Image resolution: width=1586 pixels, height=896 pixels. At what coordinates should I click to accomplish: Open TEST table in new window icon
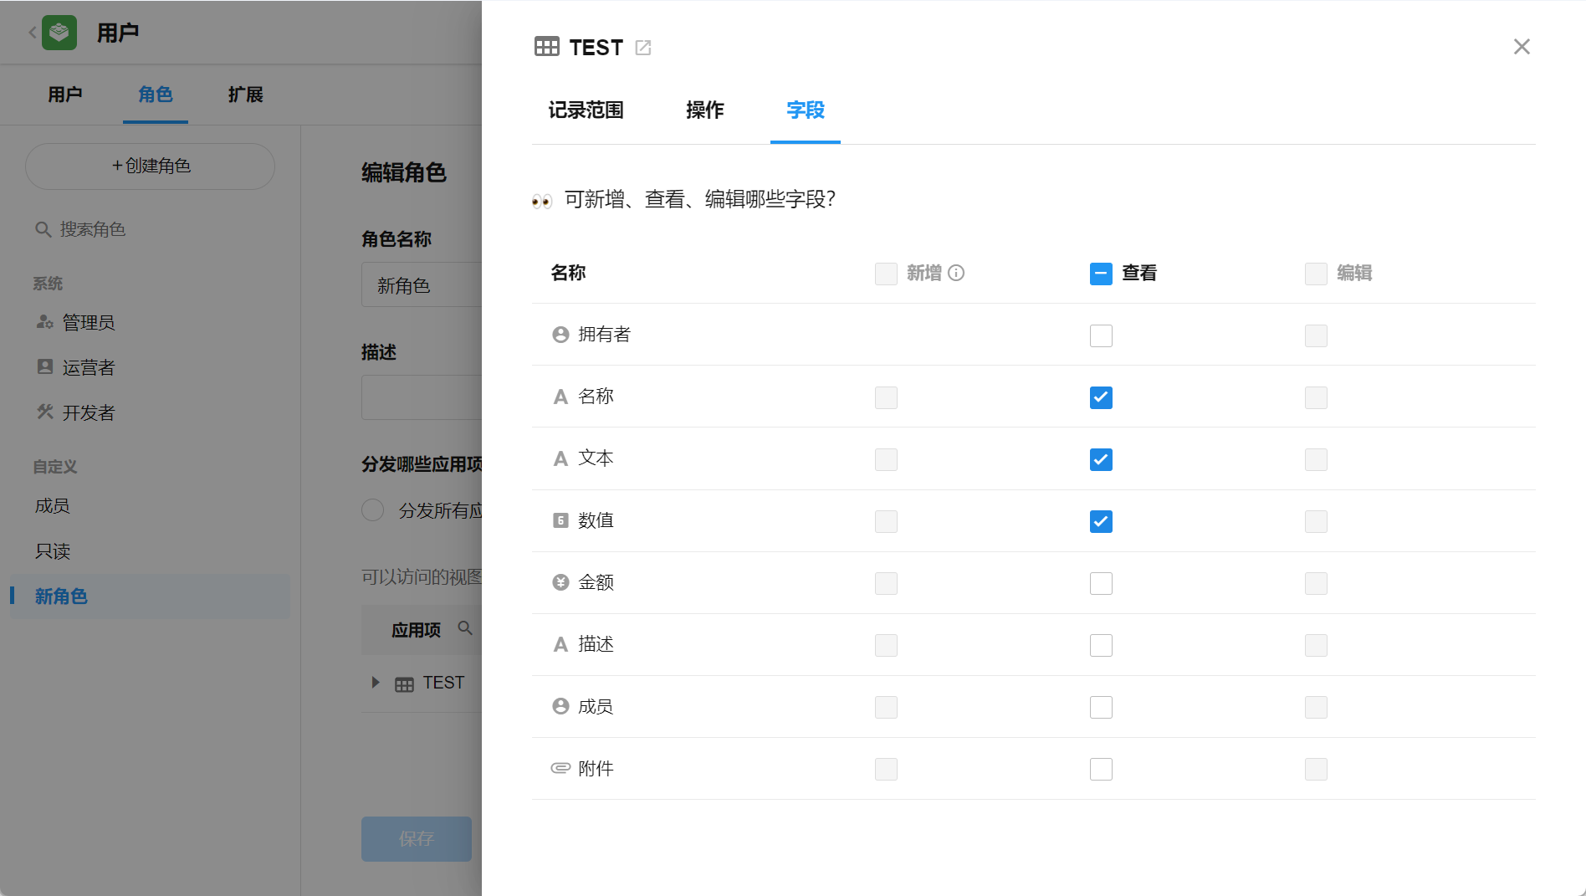[642, 48]
